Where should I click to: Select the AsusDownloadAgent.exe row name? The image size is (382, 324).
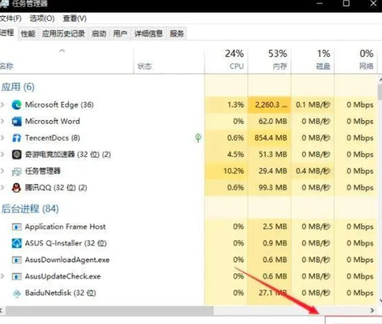pos(67,260)
